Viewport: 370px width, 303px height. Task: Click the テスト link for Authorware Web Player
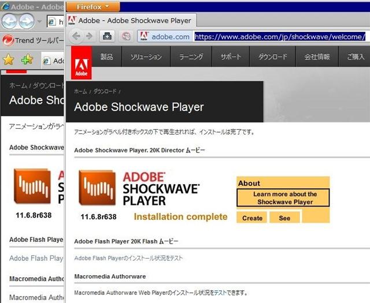pyautogui.click(x=220, y=293)
